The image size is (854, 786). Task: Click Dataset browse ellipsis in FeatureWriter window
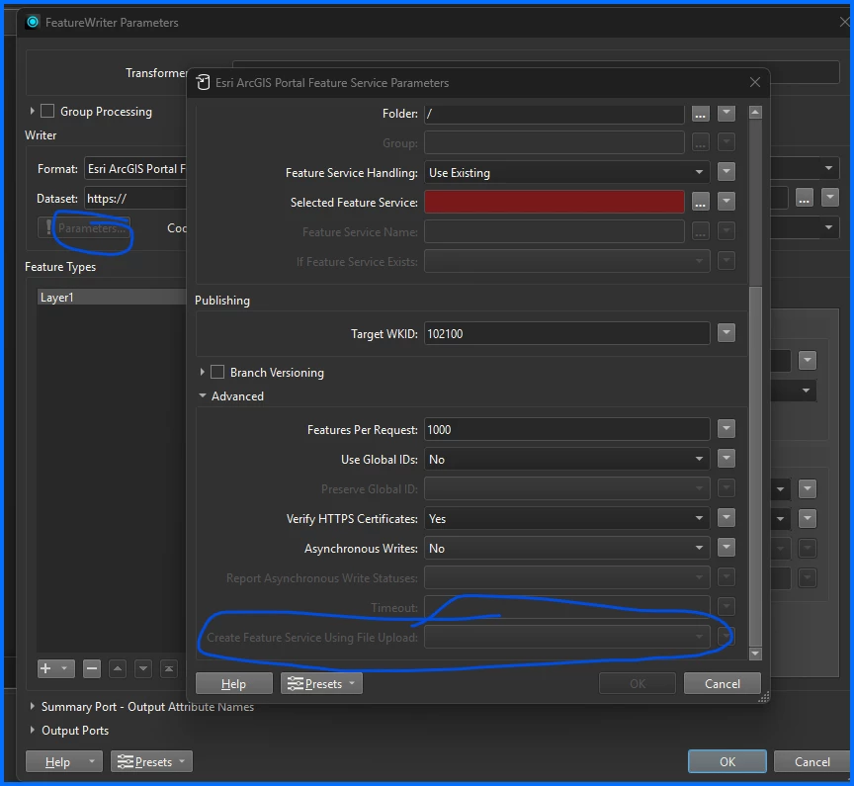[x=805, y=198]
